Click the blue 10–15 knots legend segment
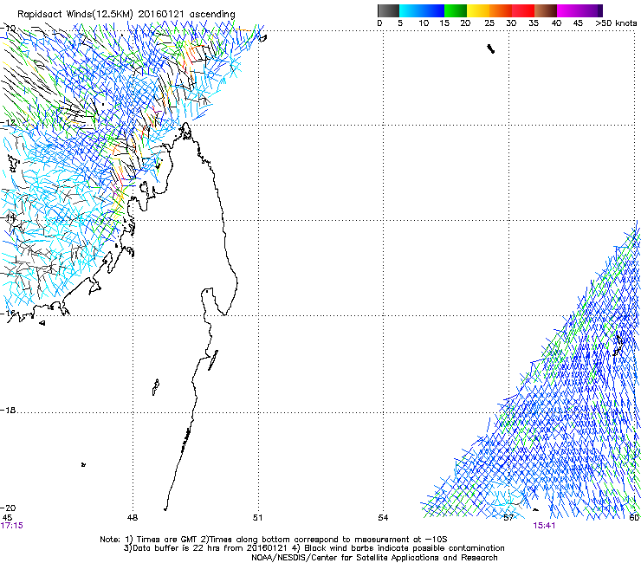 (433, 10)
